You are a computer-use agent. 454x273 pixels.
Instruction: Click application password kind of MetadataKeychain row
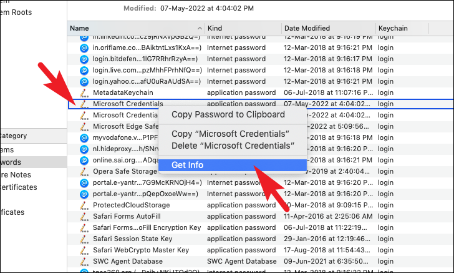[241, 93]
